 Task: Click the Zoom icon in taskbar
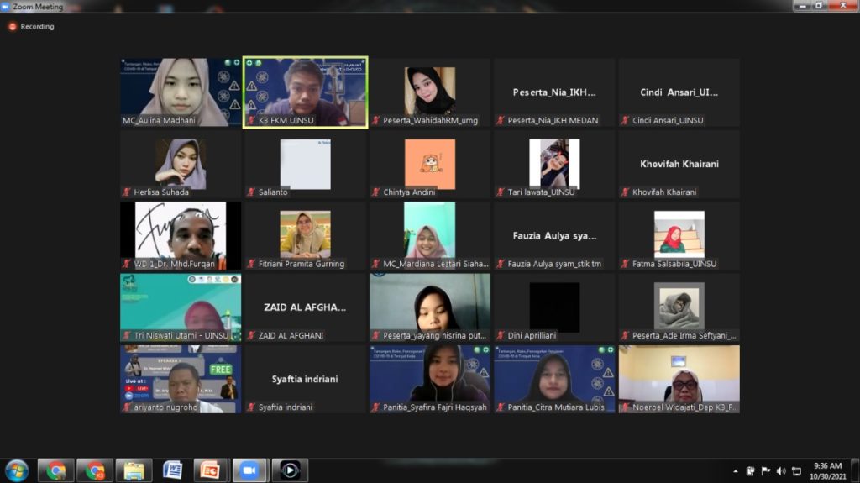click(x=249, y=470)
